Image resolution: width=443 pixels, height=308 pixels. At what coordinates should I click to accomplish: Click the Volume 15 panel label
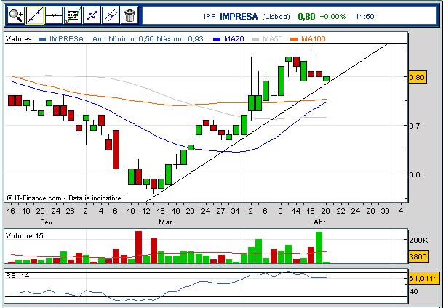tap(24, 236)
